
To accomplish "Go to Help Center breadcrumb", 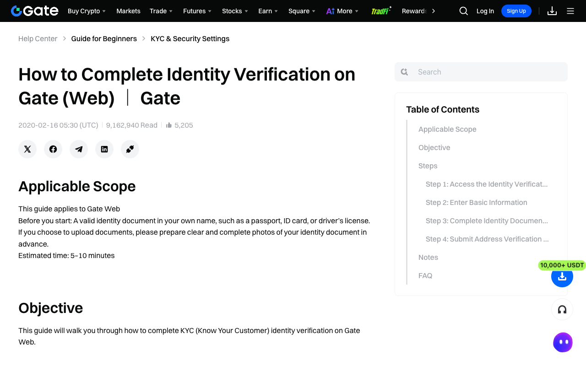I will pos(38,39).
